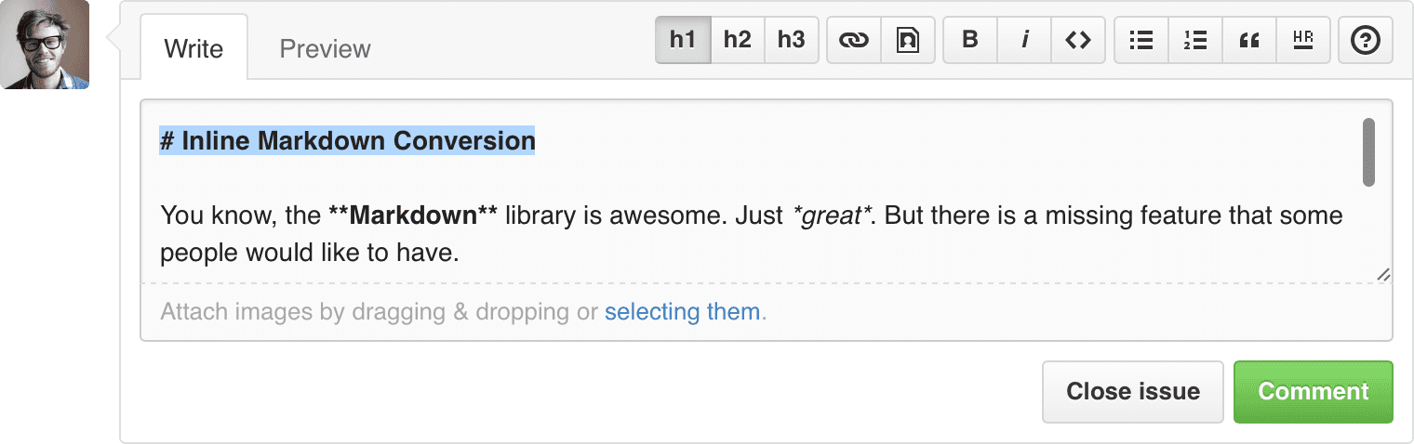
Task: Insert a numbered list
Action: coord(1194,40)
